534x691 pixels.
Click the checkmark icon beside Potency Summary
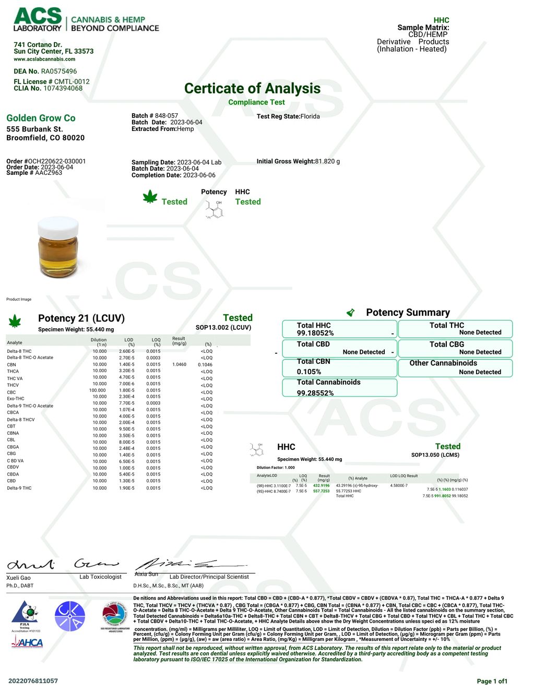[351, 312]
